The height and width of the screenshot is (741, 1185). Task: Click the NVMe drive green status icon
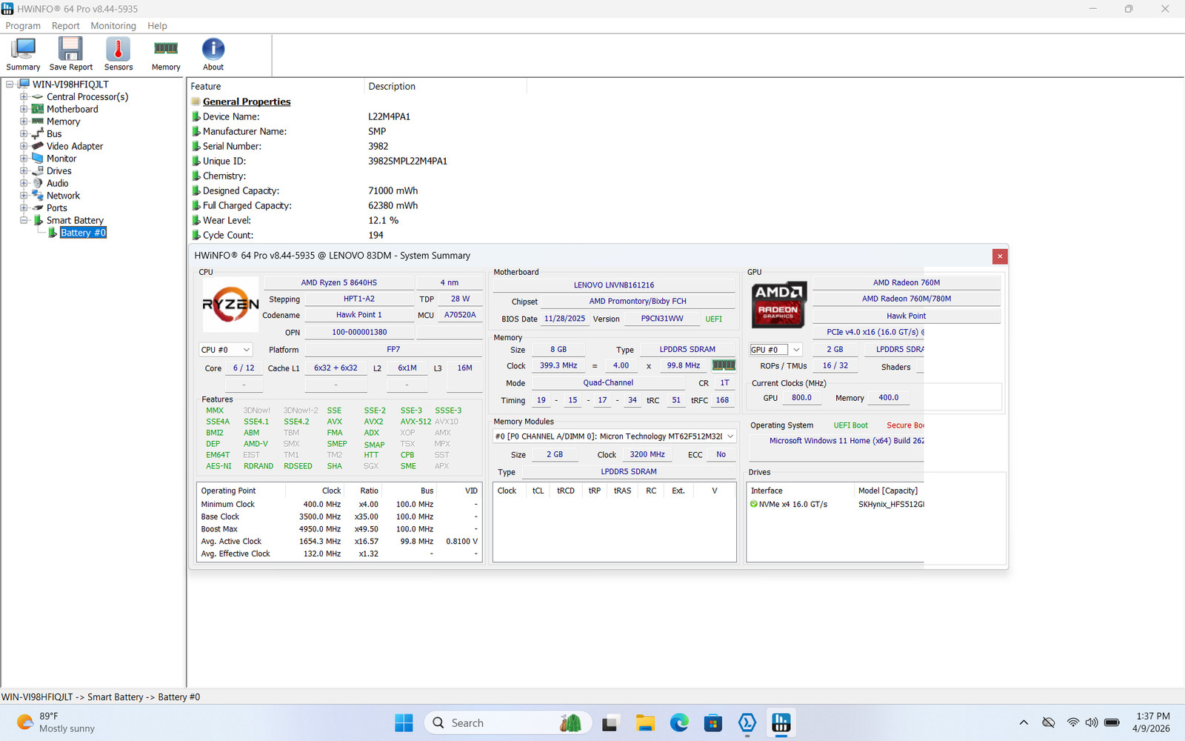click(754, 505)
